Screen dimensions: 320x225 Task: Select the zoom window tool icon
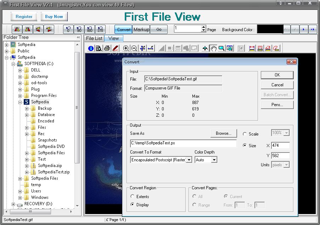(230, 48)
